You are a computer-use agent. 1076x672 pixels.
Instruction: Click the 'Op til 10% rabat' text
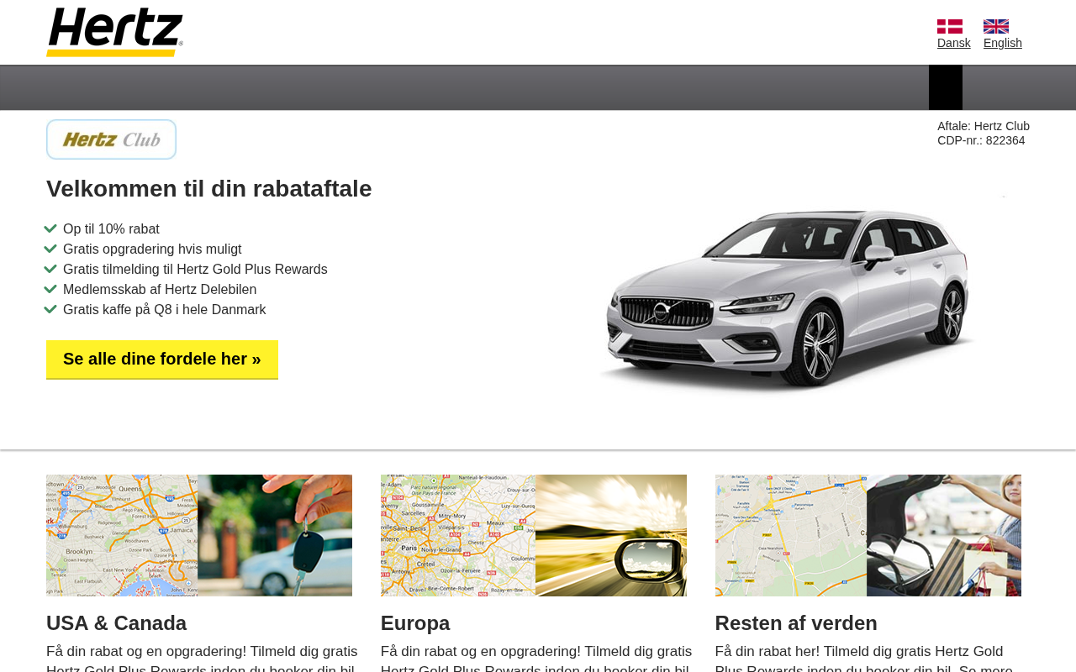tap(111, 229)
